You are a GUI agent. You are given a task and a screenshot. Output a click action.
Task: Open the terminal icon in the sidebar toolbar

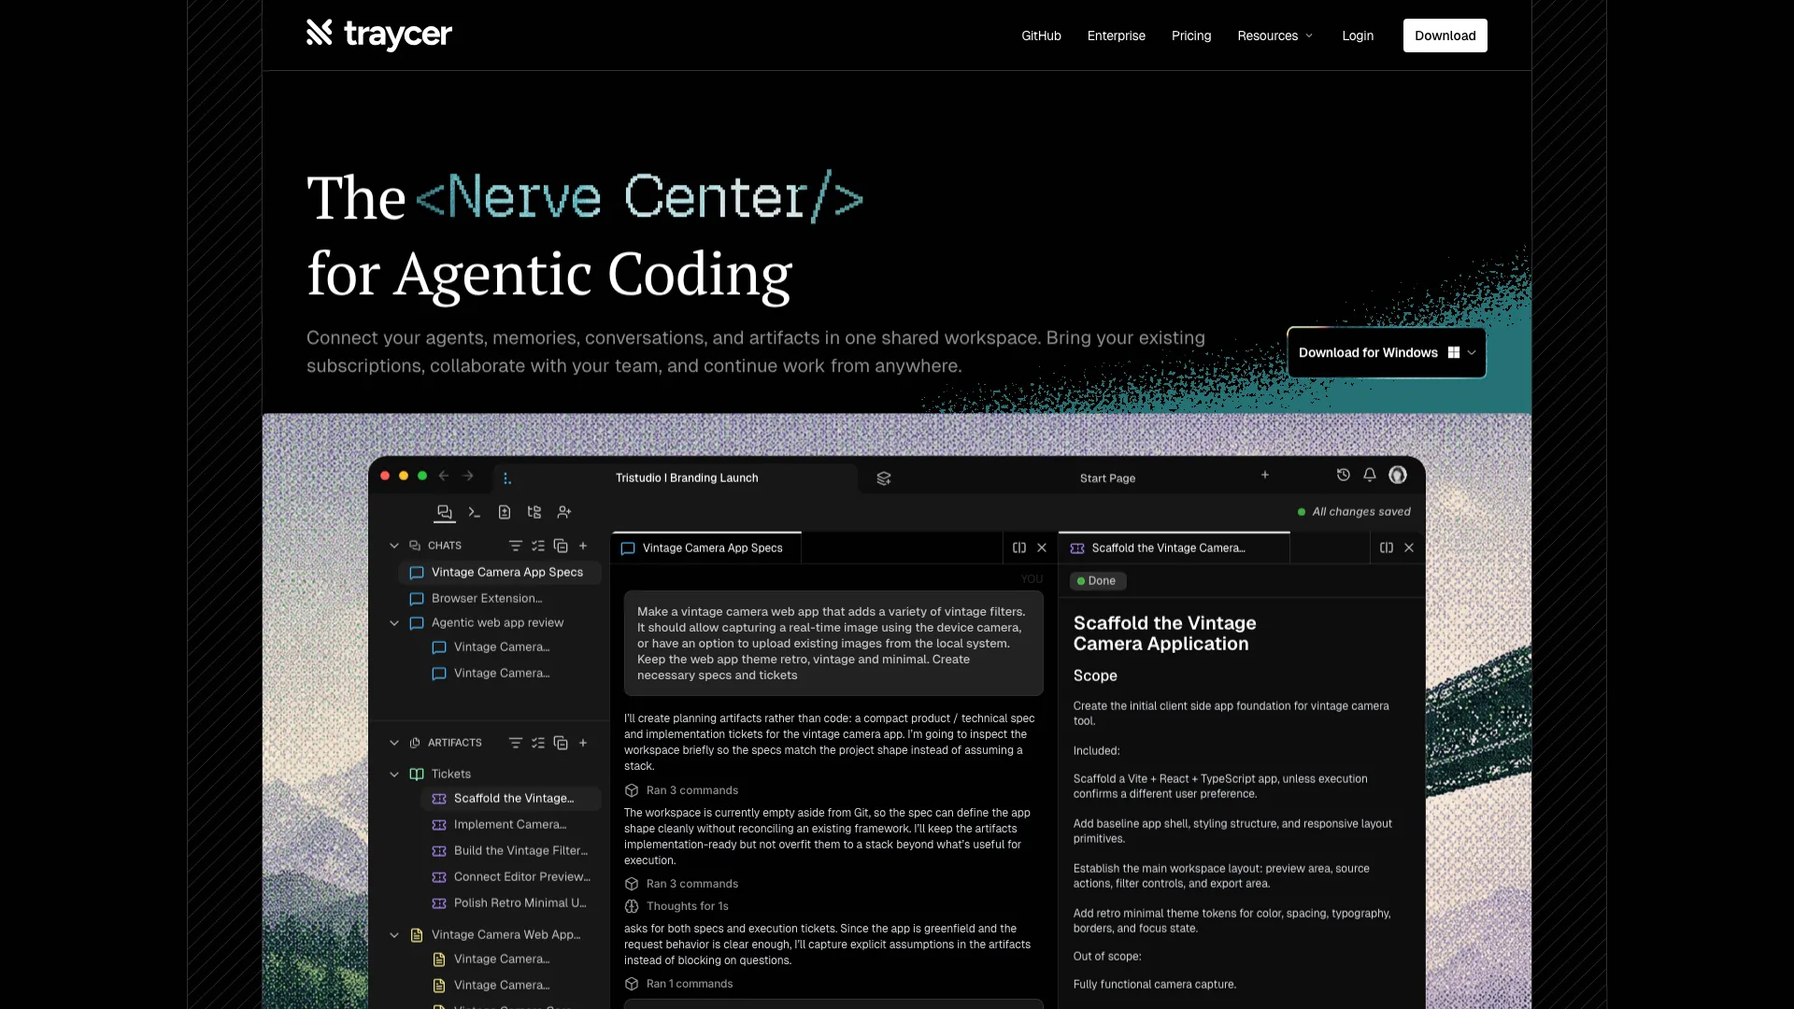pos(475,512)
